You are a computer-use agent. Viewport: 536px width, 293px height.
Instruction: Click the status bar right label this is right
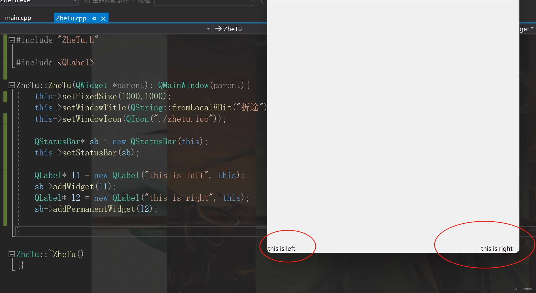point(496,248)
